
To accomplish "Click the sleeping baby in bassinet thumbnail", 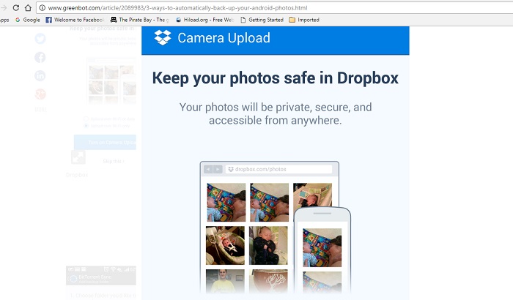I will point(225,245).
